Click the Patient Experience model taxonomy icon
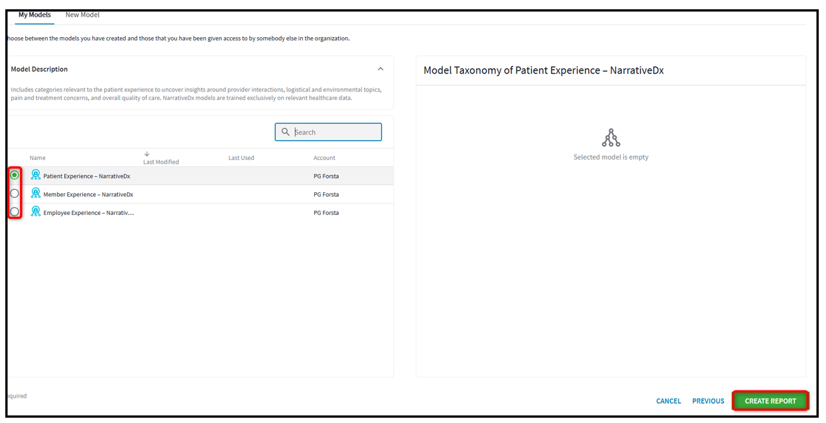The width and height of the screenshot is (826, 423). click(35, 175)
